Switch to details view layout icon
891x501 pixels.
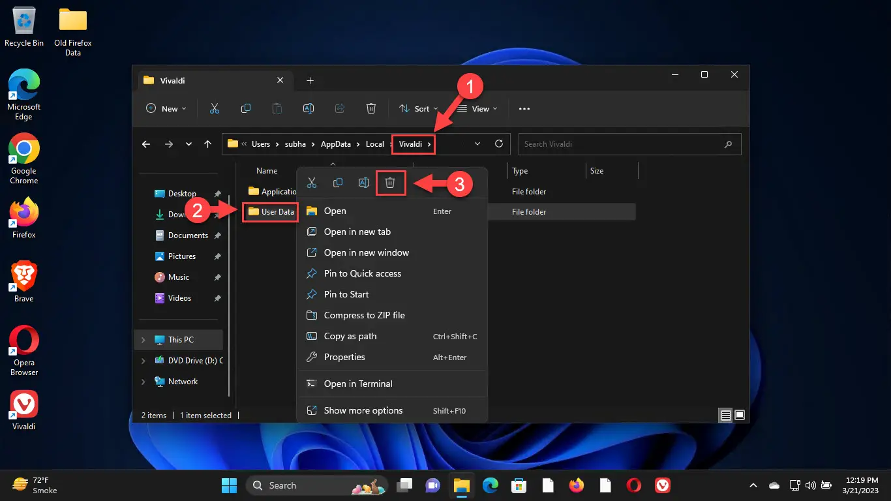[x=725, y=415]
